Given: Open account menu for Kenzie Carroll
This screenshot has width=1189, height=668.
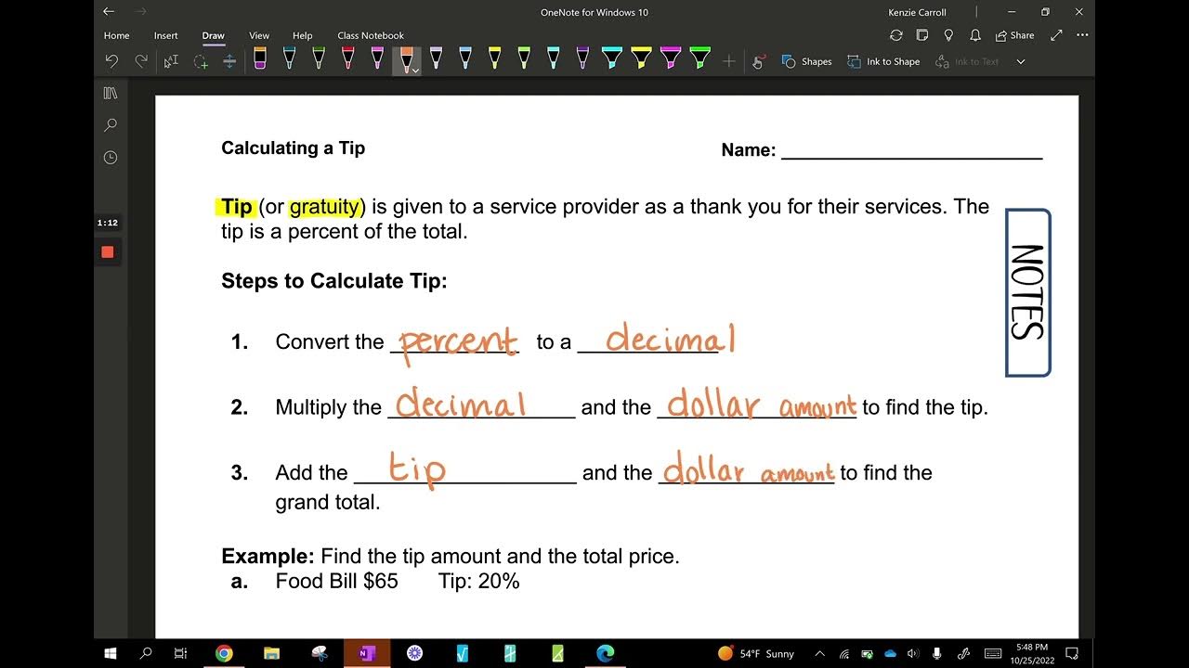Looking at the screenshot, I should coord(916,12).
